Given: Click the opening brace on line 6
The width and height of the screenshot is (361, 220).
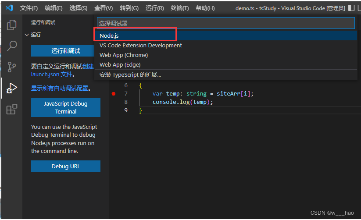Looking at the screenshot, I should point(141,85).
